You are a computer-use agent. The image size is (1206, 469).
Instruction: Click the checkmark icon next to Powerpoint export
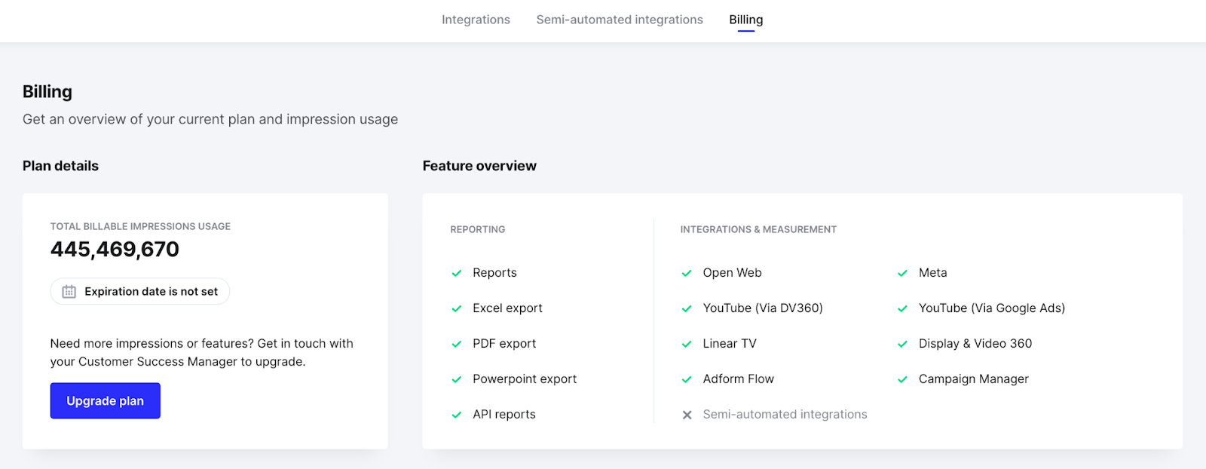click(456, 379)
